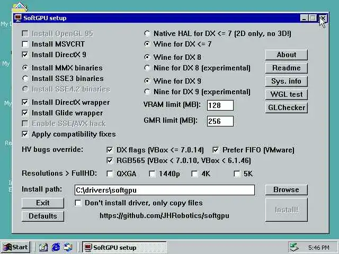
Task: Click the system tray network icon
Action: click(x=295, y=247)
